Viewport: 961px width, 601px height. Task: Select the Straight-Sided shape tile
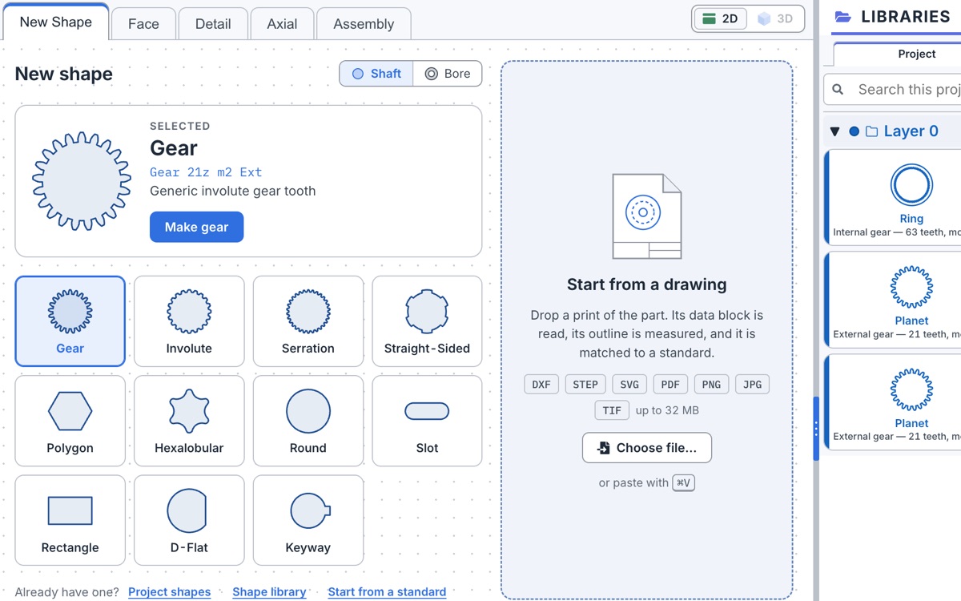(x=427, y=321)
